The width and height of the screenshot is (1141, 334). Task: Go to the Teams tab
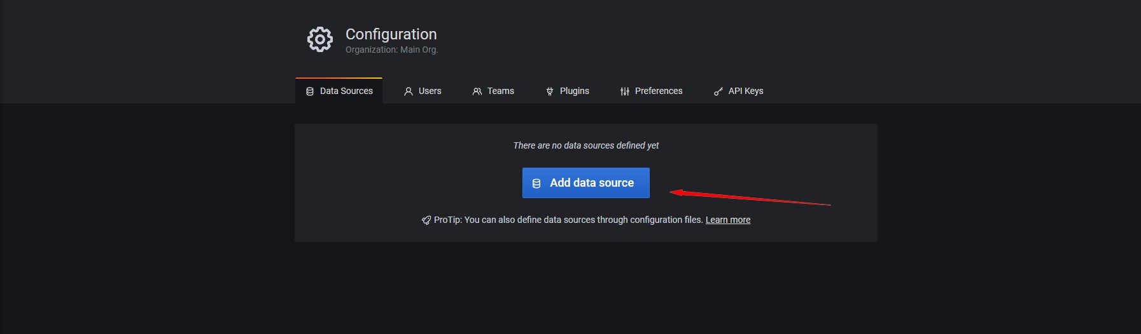pos(500,91)
